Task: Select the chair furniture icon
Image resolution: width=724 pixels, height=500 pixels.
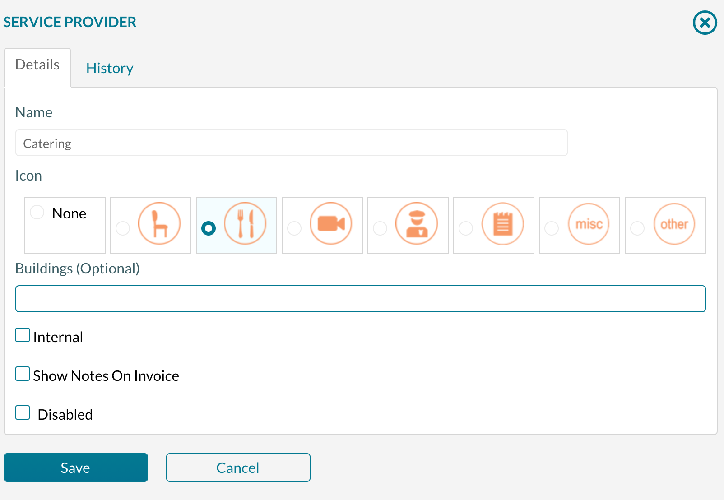Action: (x=159, y=223)
